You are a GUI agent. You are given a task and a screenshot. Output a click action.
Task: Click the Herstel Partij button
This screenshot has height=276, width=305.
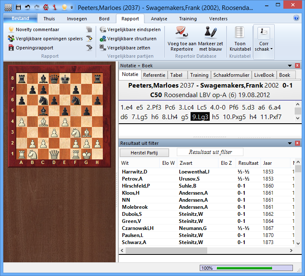(144, 153)
